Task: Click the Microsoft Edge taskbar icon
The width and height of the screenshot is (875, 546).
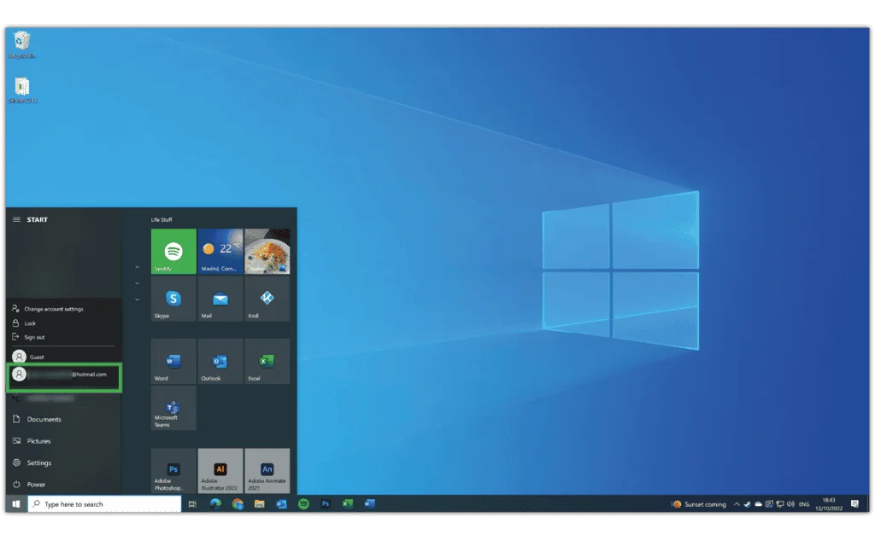Action: coord(215,504)
